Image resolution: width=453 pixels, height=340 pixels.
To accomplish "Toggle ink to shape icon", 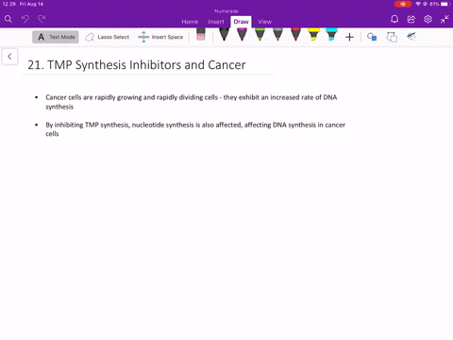I will [x=392, y=37].
